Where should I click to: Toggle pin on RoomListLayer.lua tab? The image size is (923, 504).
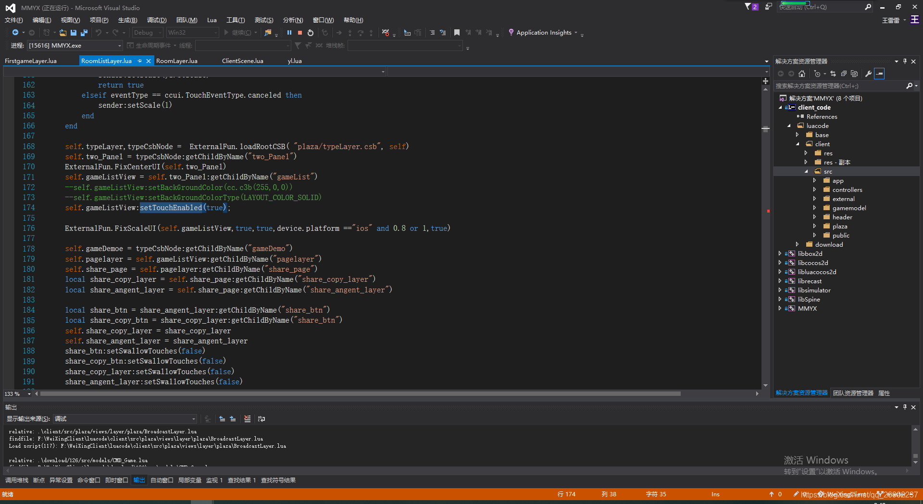[x=140, y=61]
